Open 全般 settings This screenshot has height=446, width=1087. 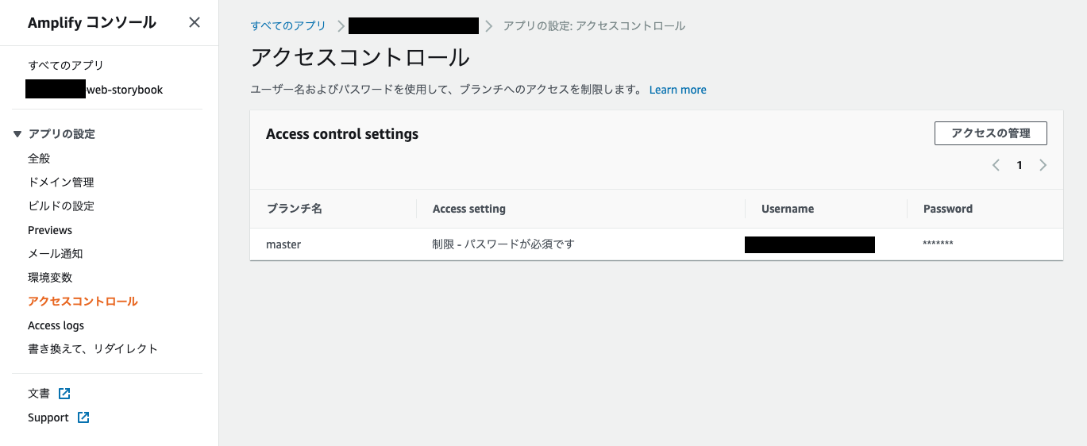click(x=39, y=159)
